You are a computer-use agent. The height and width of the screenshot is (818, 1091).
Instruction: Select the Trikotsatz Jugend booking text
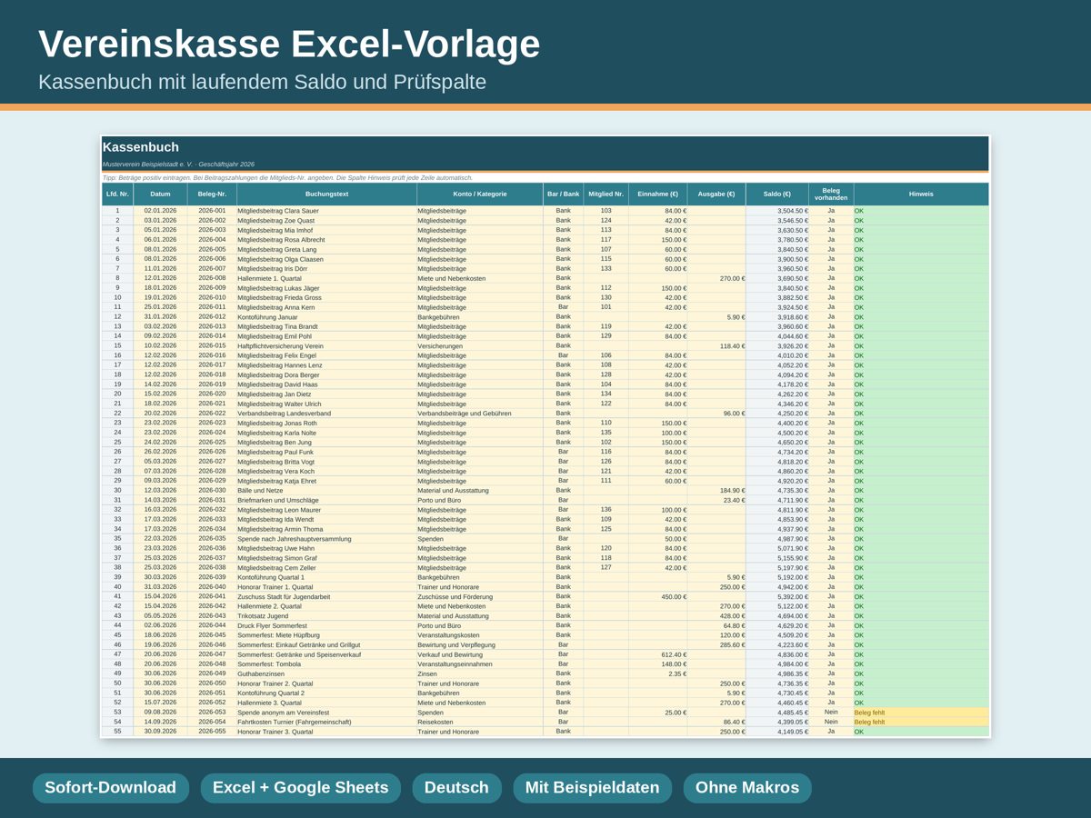tap(327, 616)
